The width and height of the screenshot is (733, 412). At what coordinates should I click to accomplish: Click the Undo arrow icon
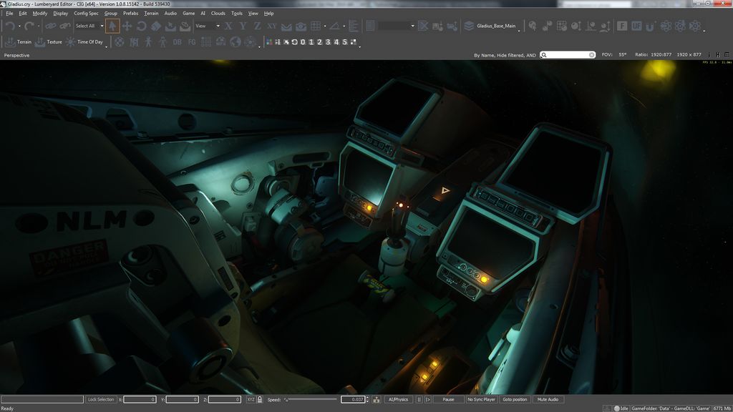10,26
